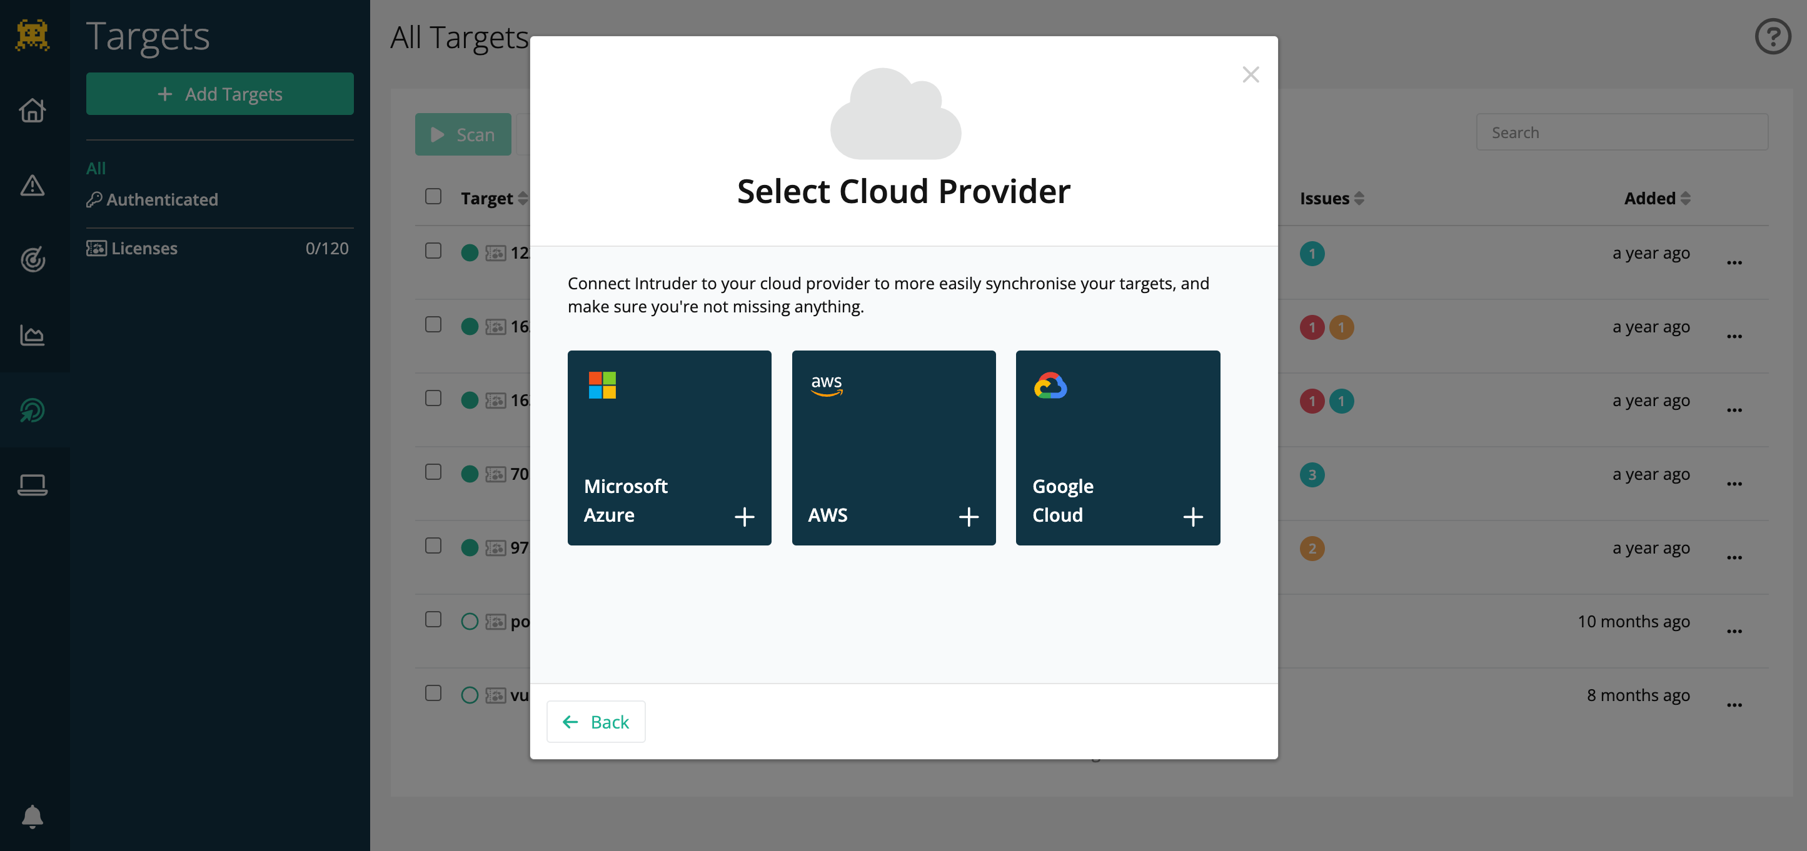Click the Search targets field
Image resolution: width=1807 pixels, height=851 pixels.
1622,132
